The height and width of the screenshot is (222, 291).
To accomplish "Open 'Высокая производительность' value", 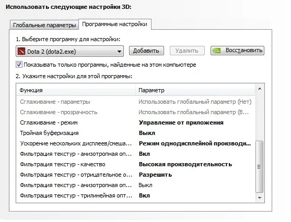I will click(185, 164).
